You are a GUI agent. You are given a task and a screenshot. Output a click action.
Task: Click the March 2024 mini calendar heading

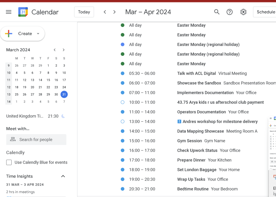18,50
